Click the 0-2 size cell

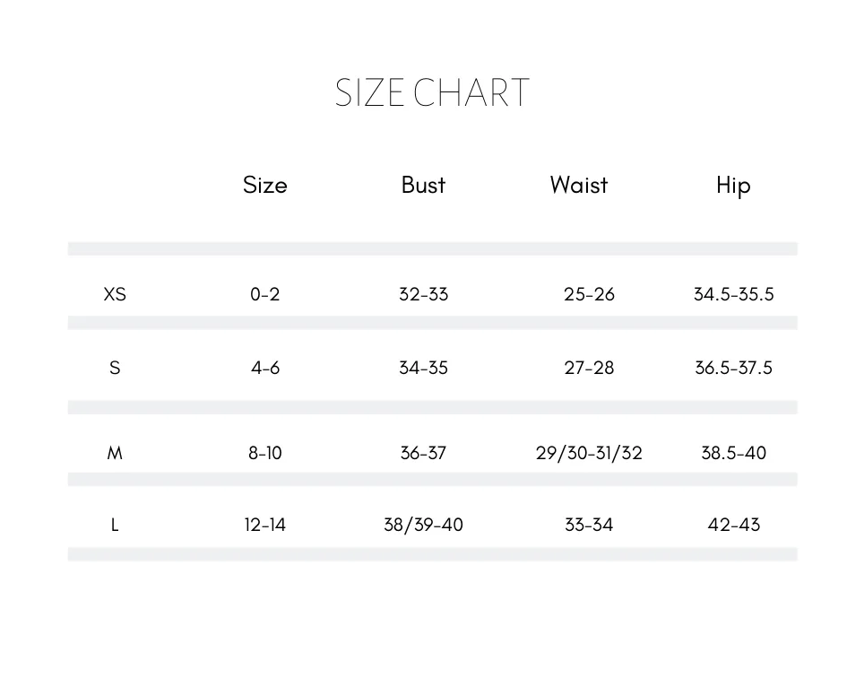pyautogui.click(x=264, y=294)
